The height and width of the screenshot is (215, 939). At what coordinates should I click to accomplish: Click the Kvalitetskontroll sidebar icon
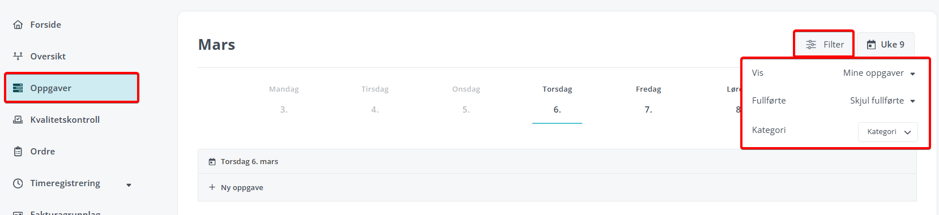[18, 120]
